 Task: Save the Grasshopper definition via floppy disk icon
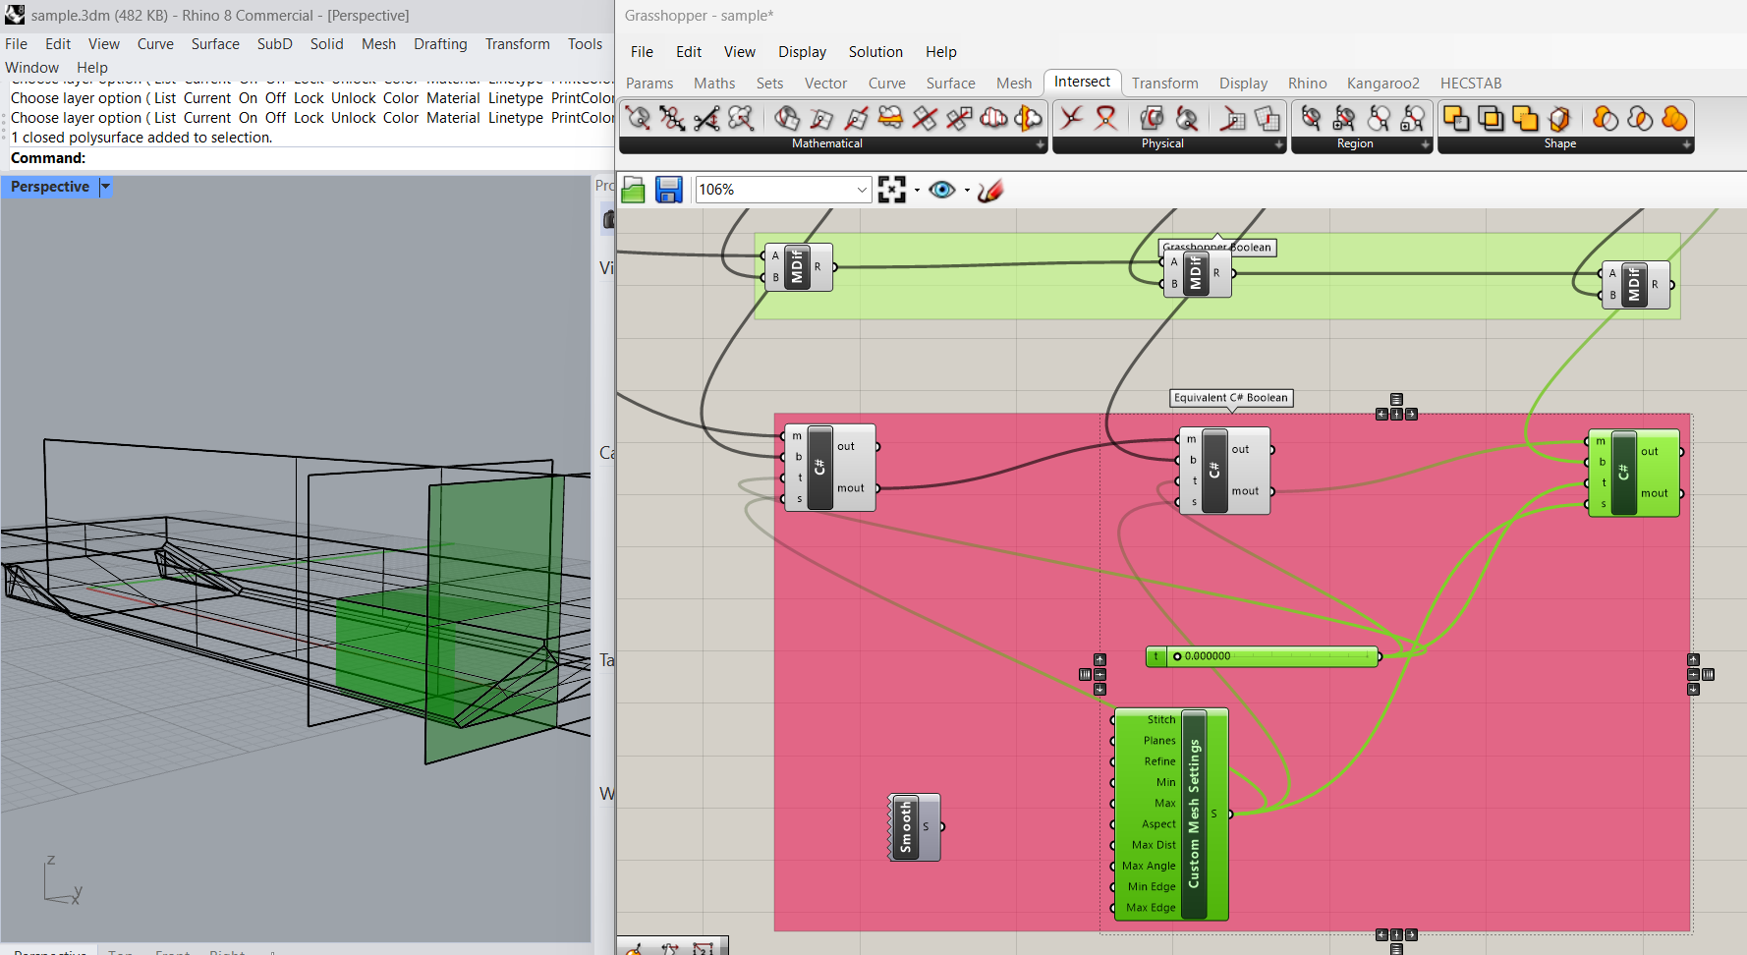click(670, 190)
